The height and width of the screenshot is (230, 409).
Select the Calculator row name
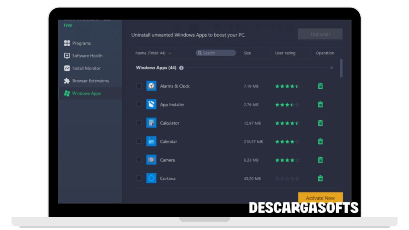(x=169, y=123)
